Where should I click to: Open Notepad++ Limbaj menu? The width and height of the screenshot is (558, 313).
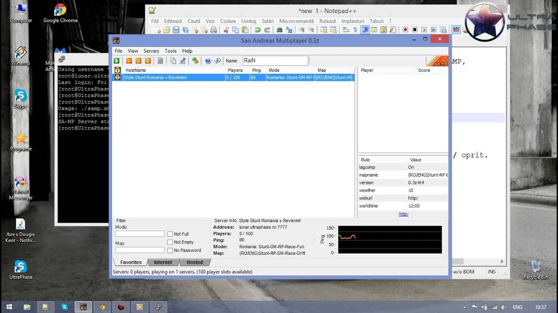pyautogui.click(x=248, y=21)
